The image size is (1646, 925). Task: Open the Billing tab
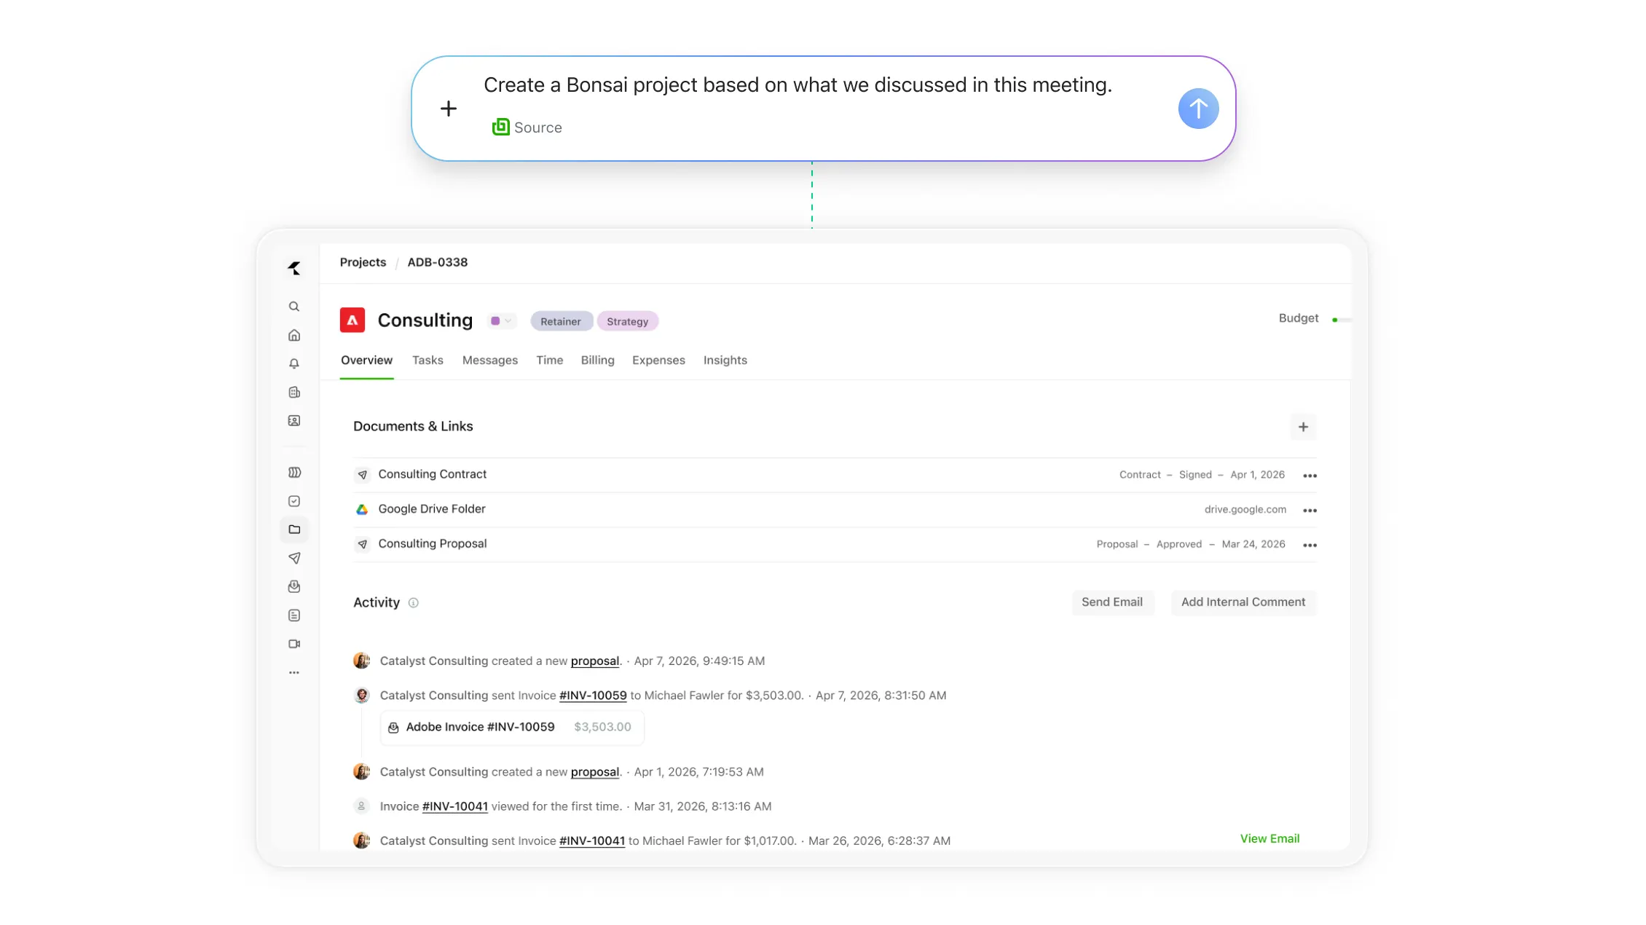(x=597, y=360)
